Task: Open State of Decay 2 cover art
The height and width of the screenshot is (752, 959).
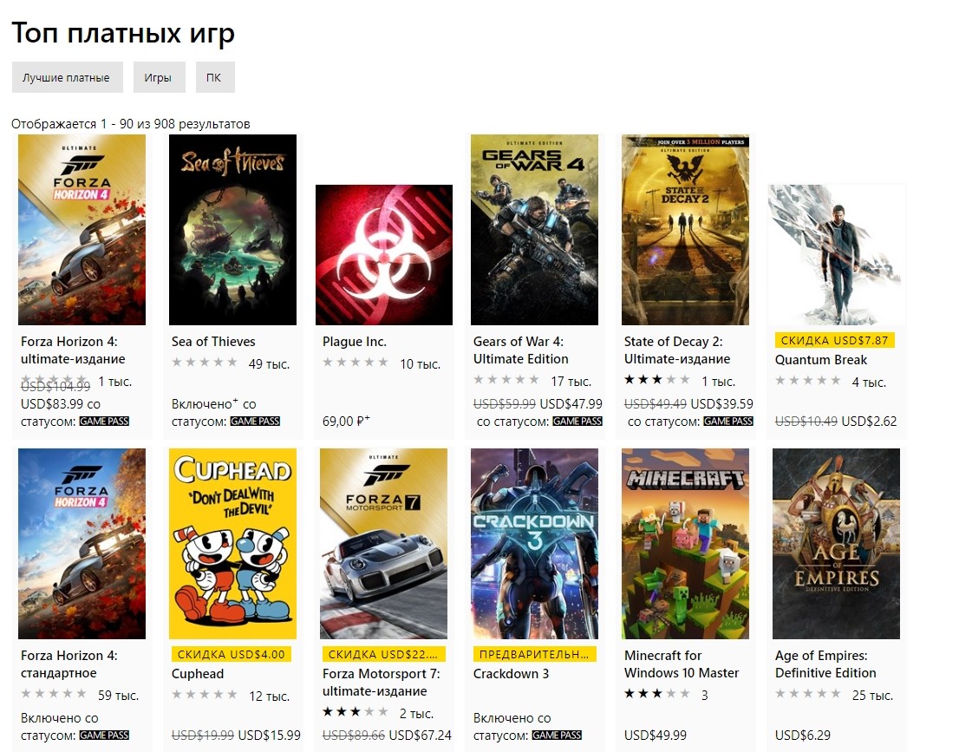Action: [x=685, y=230]
